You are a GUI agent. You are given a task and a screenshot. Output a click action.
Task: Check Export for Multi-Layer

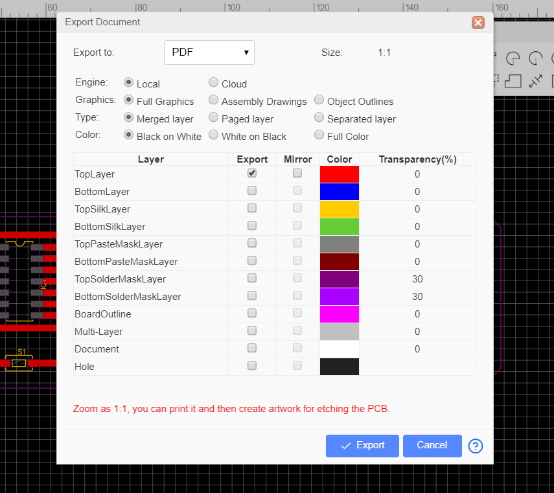click(x=252, y=330)
